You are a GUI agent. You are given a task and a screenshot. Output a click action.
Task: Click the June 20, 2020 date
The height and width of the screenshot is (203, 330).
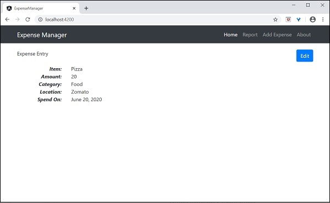86,100
